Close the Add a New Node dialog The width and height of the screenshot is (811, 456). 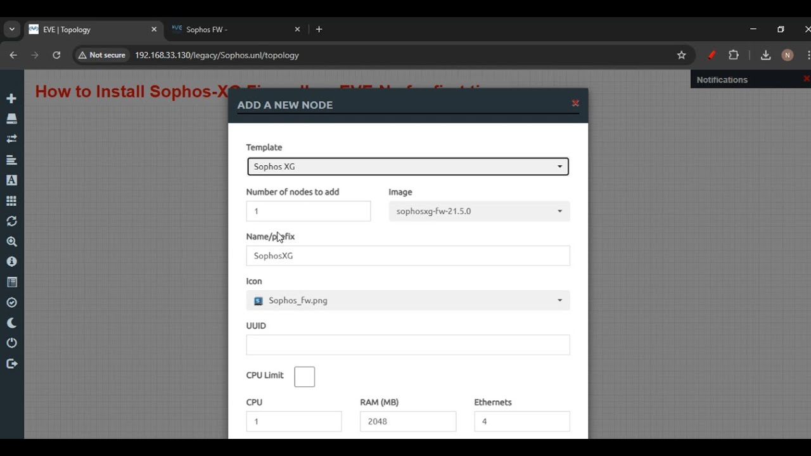point(575,103)
